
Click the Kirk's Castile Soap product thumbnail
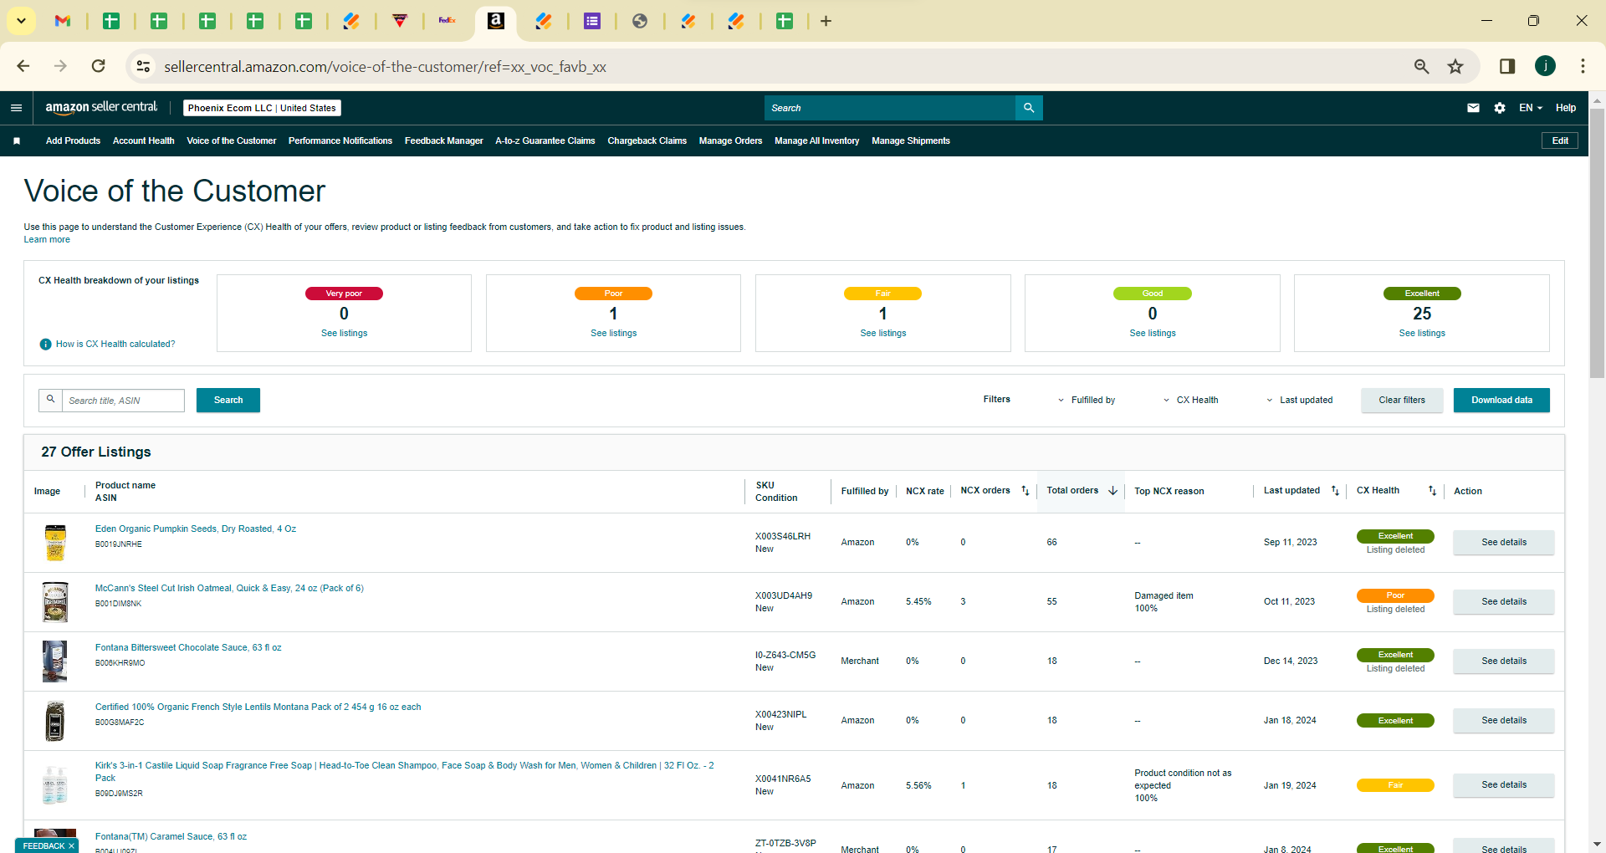point(55,785)
